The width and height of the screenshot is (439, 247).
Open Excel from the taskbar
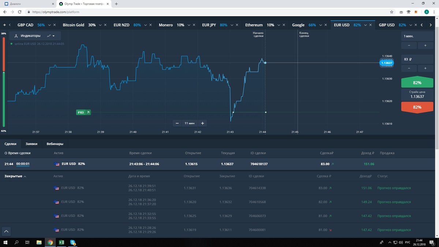(x=61, y=242)
